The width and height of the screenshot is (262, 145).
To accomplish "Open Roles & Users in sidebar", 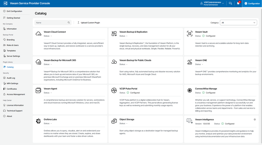I will click(x=12, y=45).
